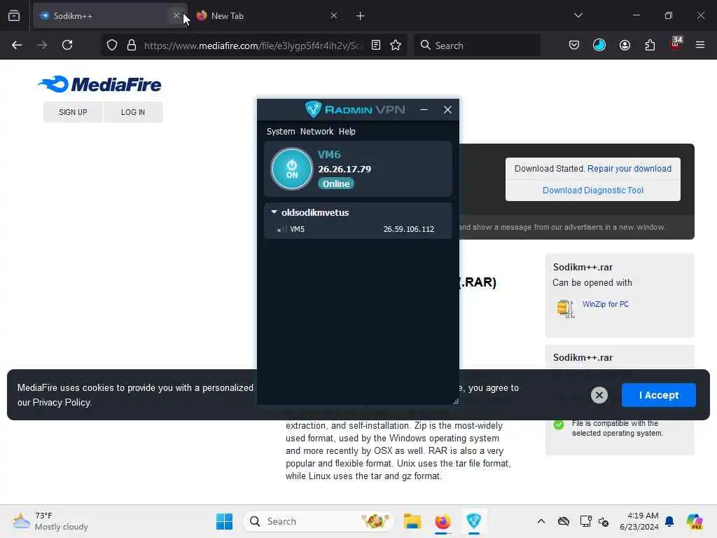Toggle the Radmin VPN ON power button
This screenshot has width=717, height=538.
tap(292, 169)
